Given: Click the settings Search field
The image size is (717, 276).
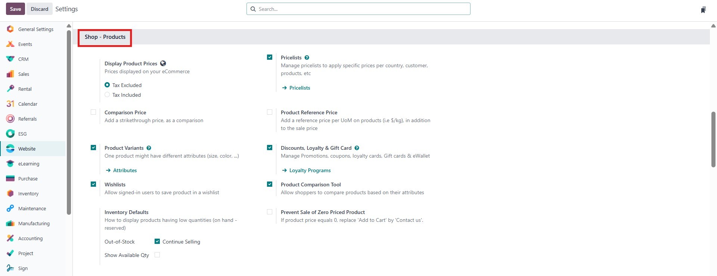Looking at the screenshot, I should 358,9.
